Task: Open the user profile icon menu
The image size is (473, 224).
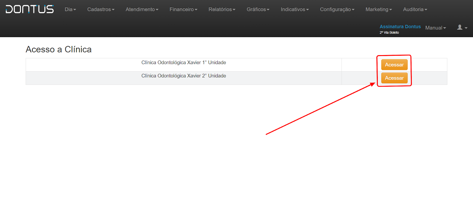Action: [x=462, y=27]
